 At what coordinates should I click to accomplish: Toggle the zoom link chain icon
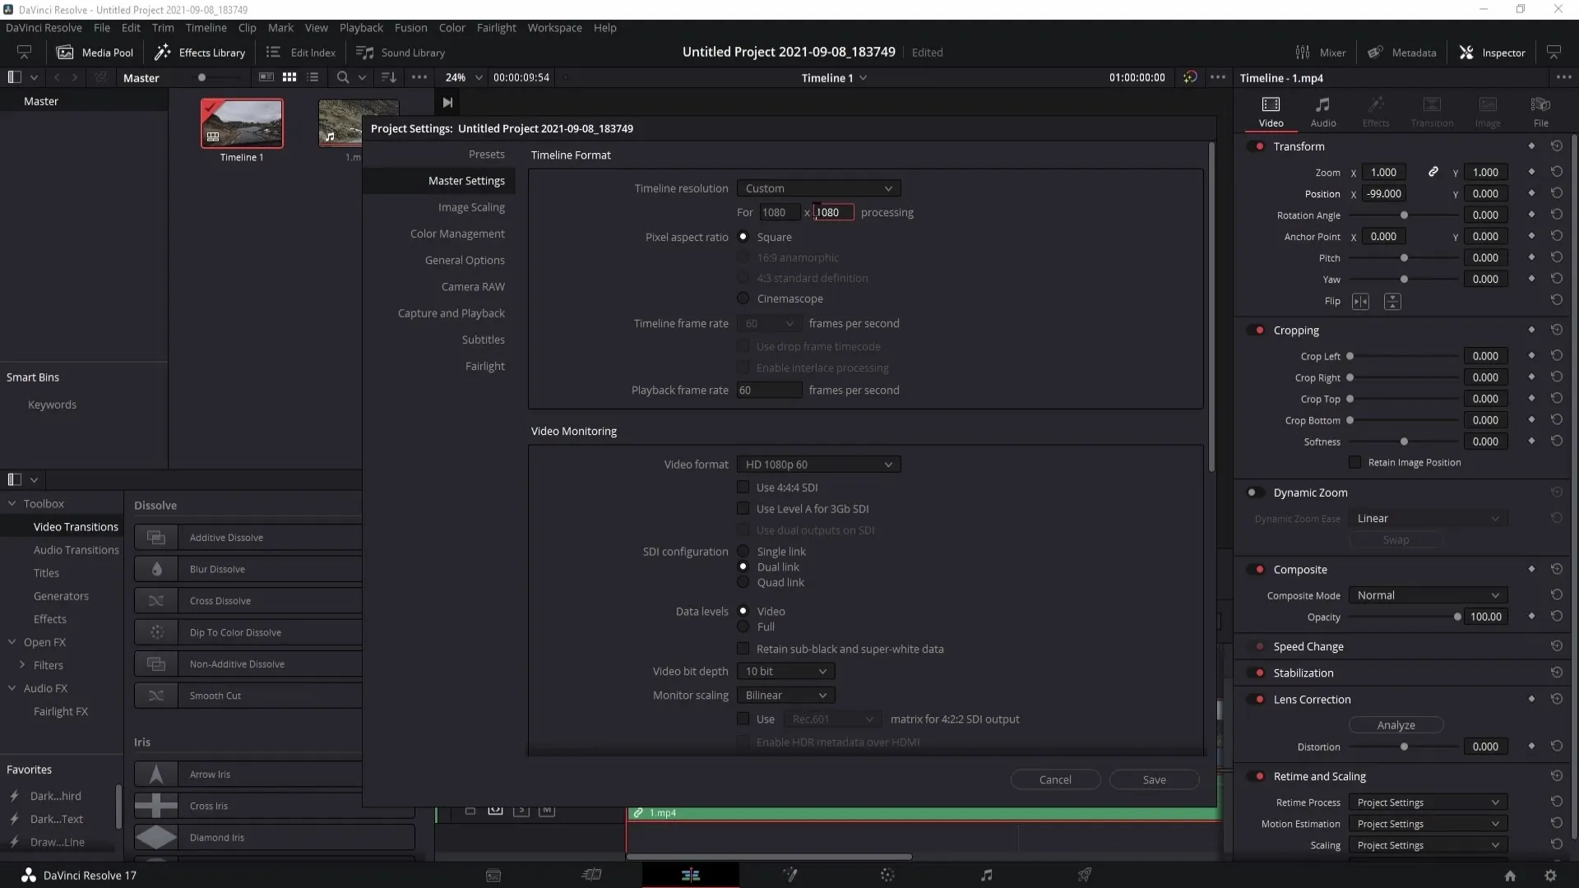point(1433,172)
